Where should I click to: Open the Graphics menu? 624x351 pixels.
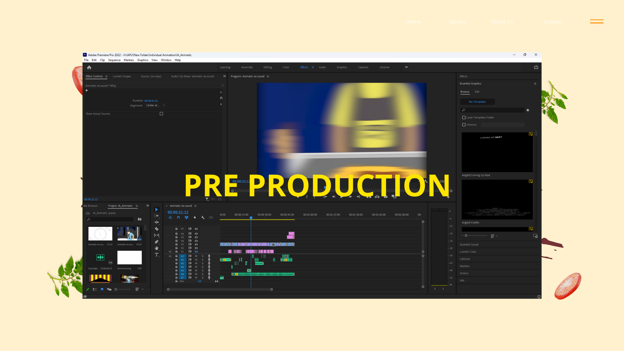click(143, 60)
